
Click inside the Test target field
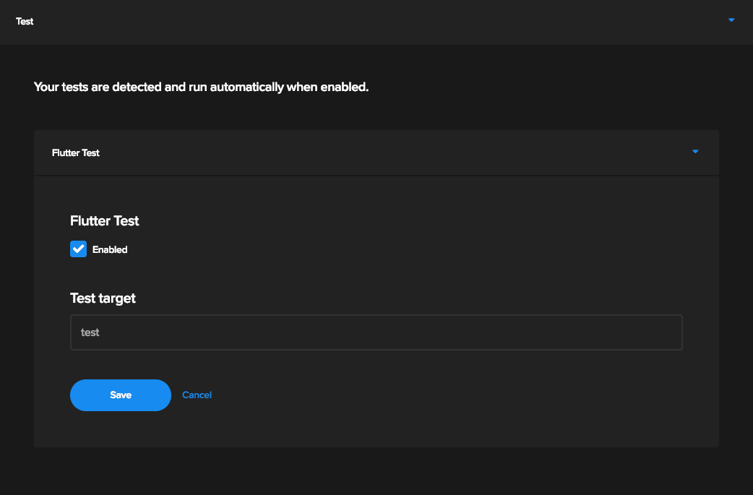point(376,332)
